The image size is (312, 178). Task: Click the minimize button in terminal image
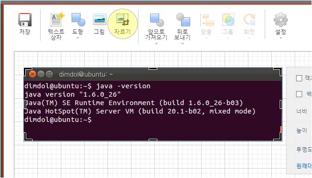click(x=41, y=74)
